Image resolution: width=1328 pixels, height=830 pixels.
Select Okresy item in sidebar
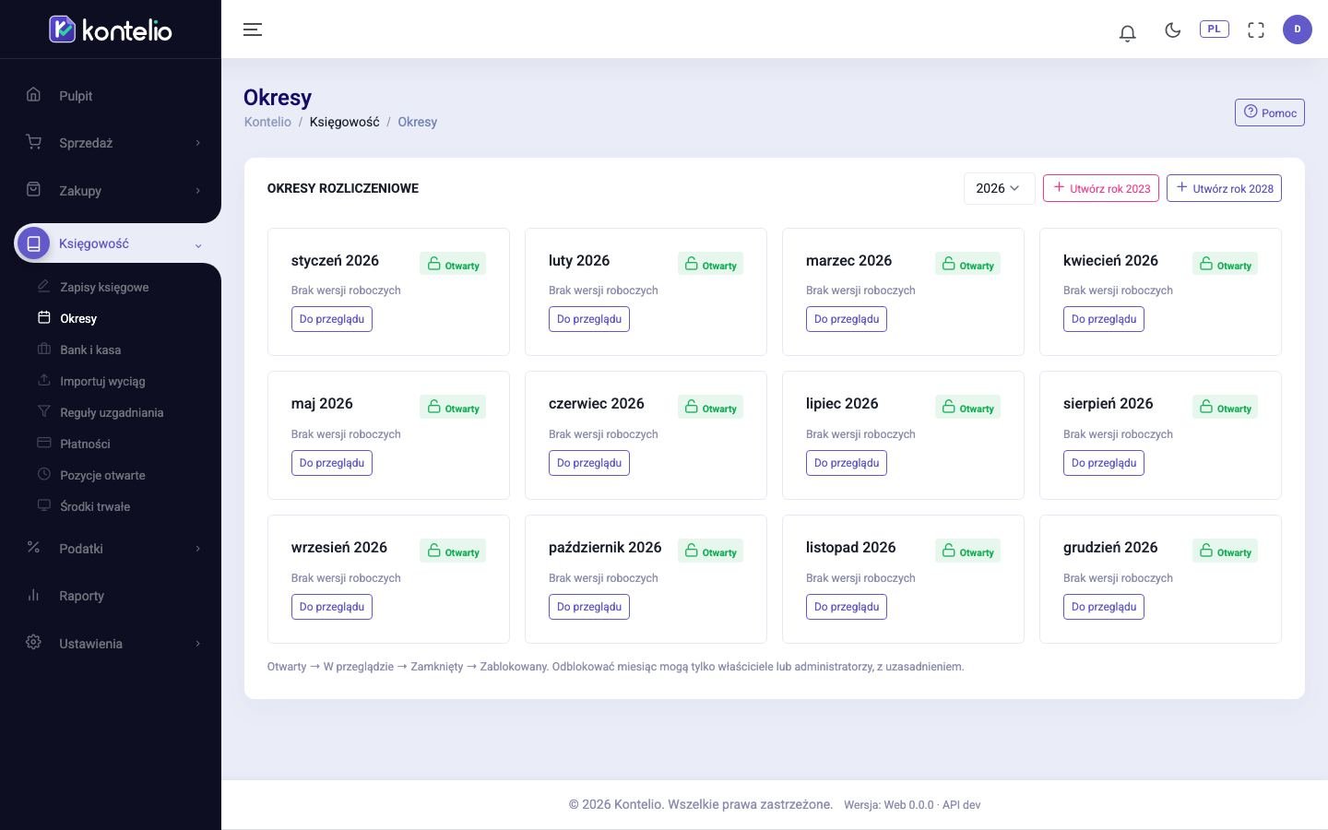tap(78, 318)
